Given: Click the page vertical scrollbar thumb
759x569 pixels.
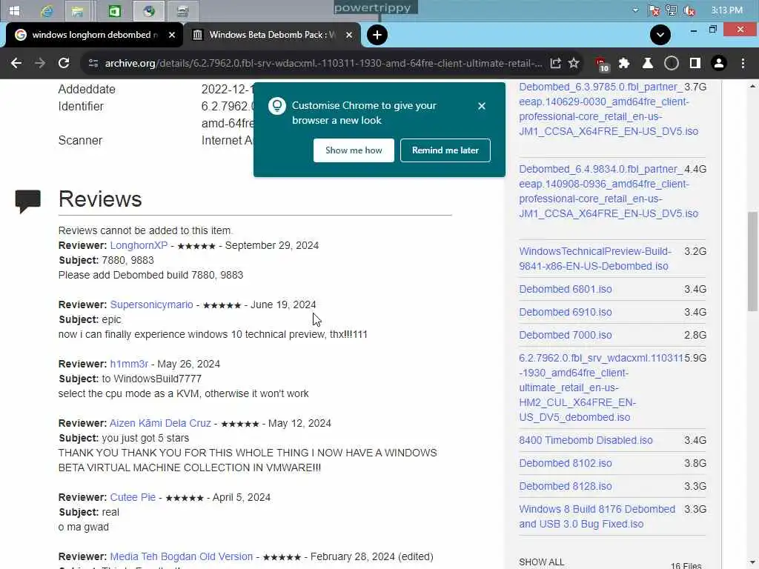Looking at the screenshot, I should point(752,262).
